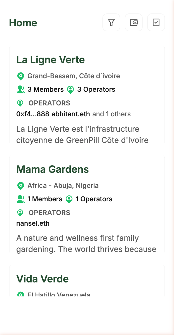
Task: Open the filter icon button
Action: [x=111, y=23]
